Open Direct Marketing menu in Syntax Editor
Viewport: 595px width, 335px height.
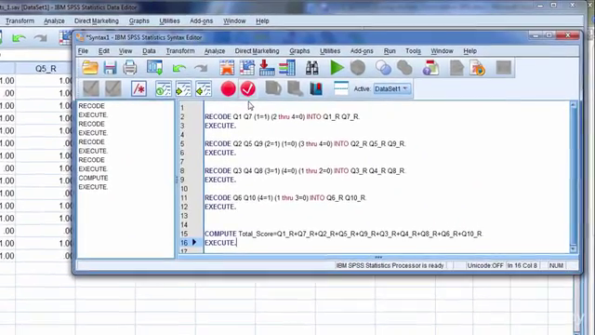pyautogui.click(x=257, y=51)
